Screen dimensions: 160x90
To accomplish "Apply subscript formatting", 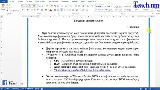I will tap(35, 10).
